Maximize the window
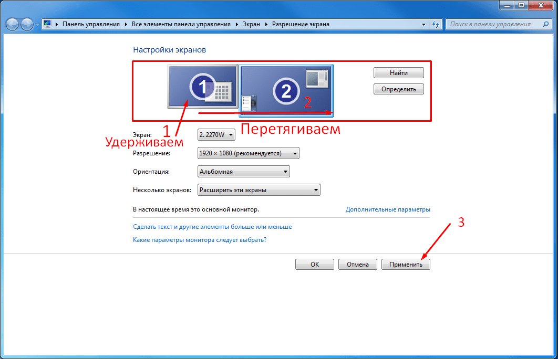 point(521,5)
